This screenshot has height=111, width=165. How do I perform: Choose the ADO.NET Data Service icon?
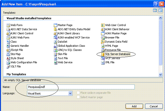click(x=8, y=29)
